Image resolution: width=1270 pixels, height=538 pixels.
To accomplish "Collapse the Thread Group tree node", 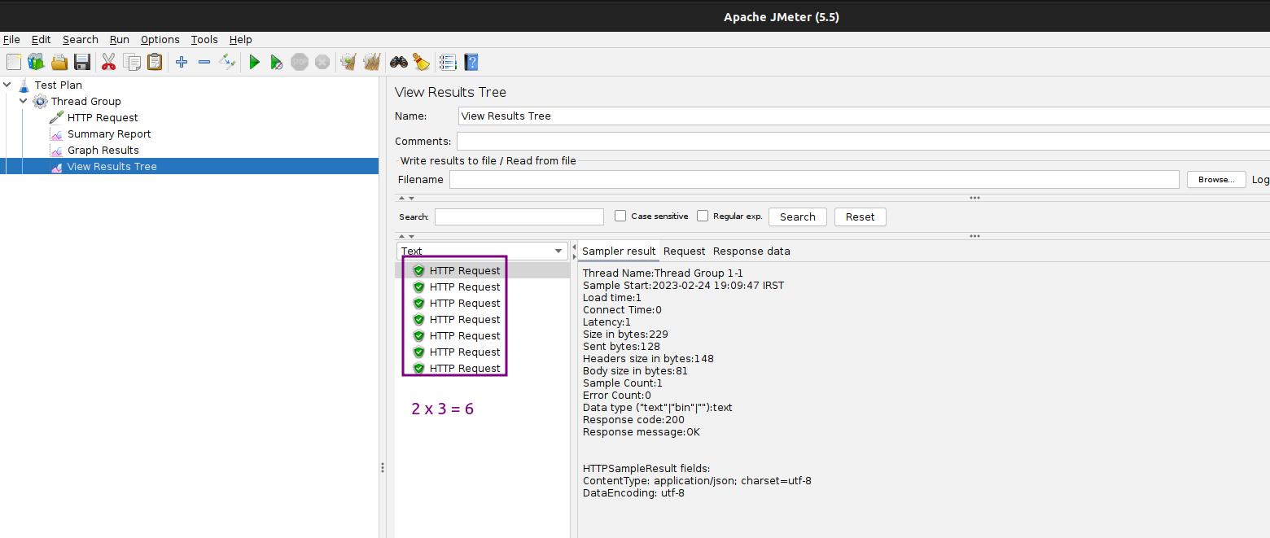I will pos(24,101).
